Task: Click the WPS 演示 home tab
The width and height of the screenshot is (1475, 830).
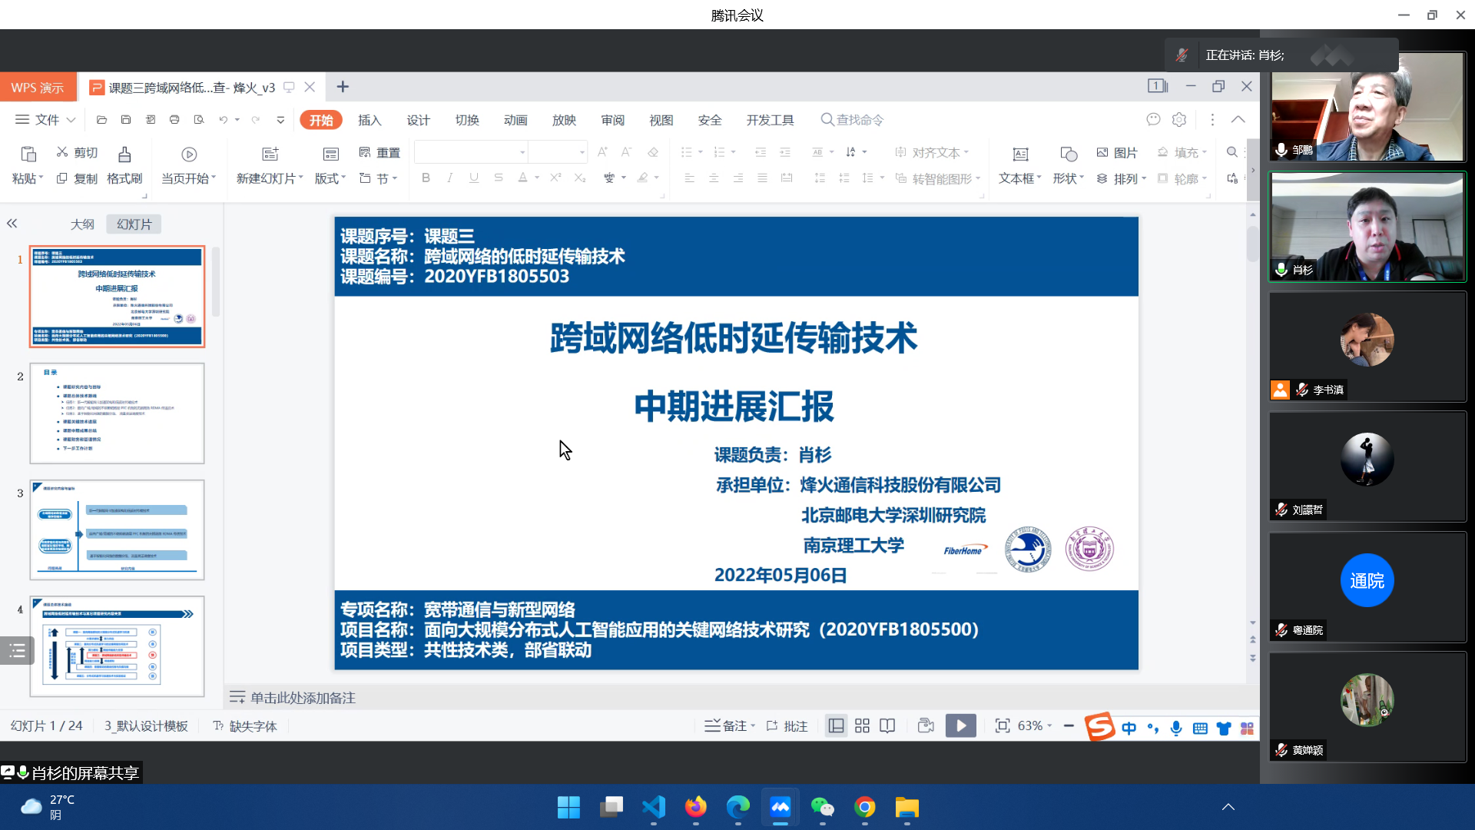Action: tap(38, 88)
